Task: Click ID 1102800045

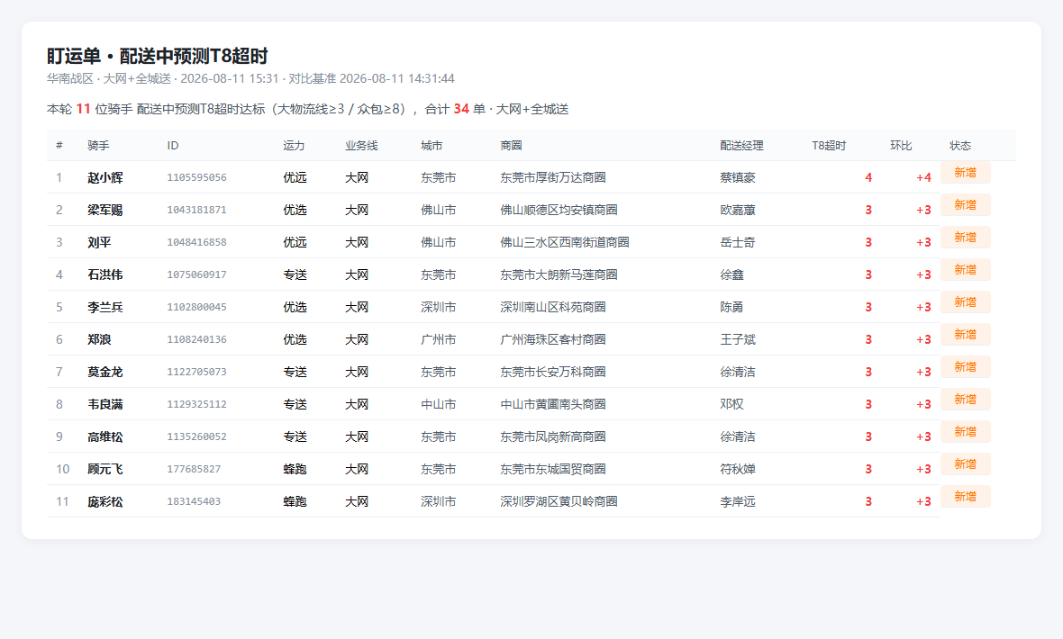Action: coord(196,308)
